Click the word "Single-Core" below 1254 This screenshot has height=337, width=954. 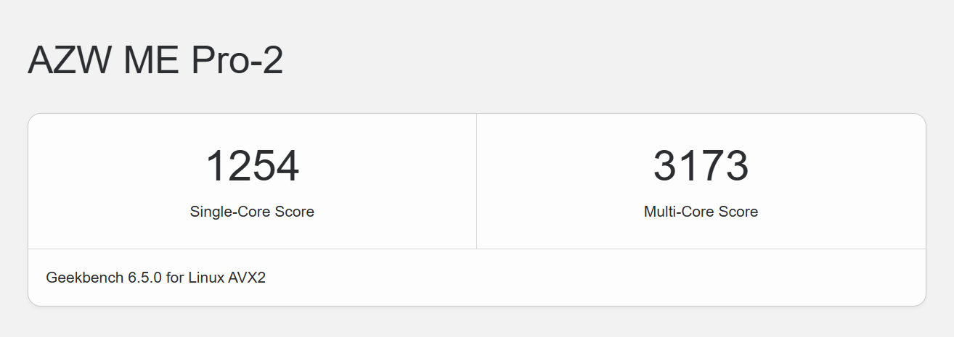coord(230,212)
